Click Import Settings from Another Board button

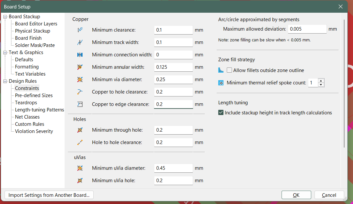(49, 195)
